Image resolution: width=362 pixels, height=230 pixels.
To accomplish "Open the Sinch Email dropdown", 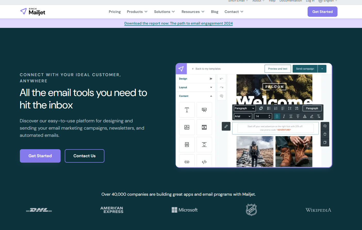I will pos(238,1).
